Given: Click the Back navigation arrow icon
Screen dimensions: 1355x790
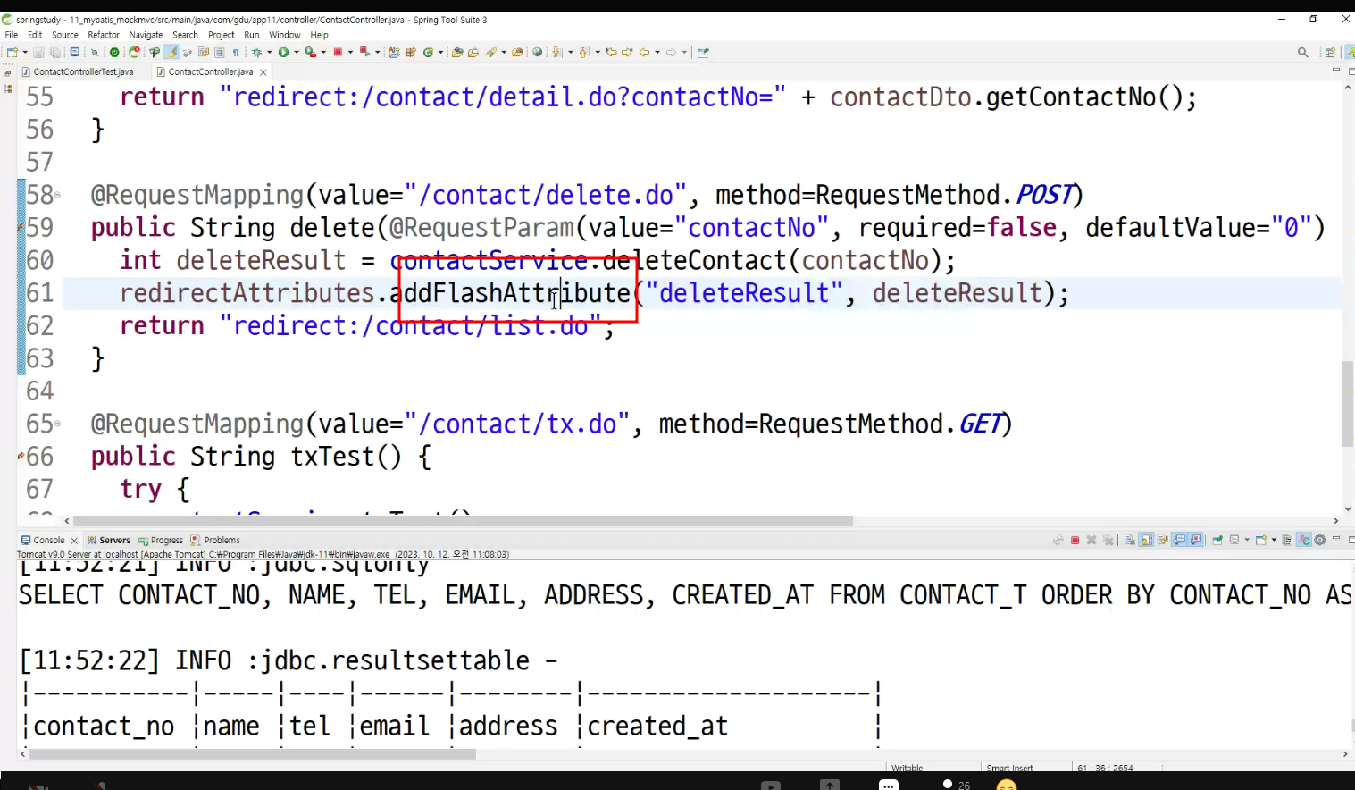Looking at the screenshot, I should [x=644, y=53].
